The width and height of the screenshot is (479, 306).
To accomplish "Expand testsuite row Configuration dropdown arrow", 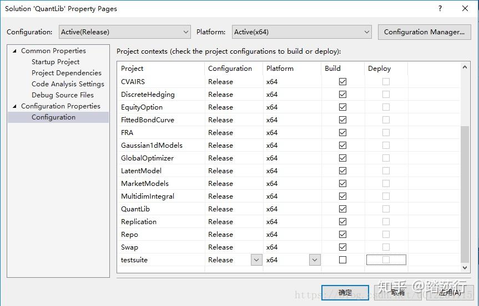I will tap(256, 260).
